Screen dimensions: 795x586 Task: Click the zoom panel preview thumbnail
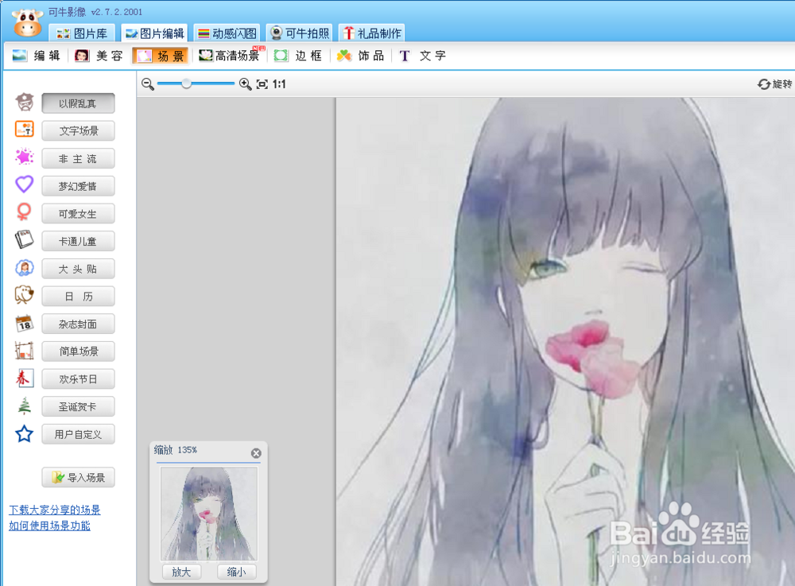(209, 514)
